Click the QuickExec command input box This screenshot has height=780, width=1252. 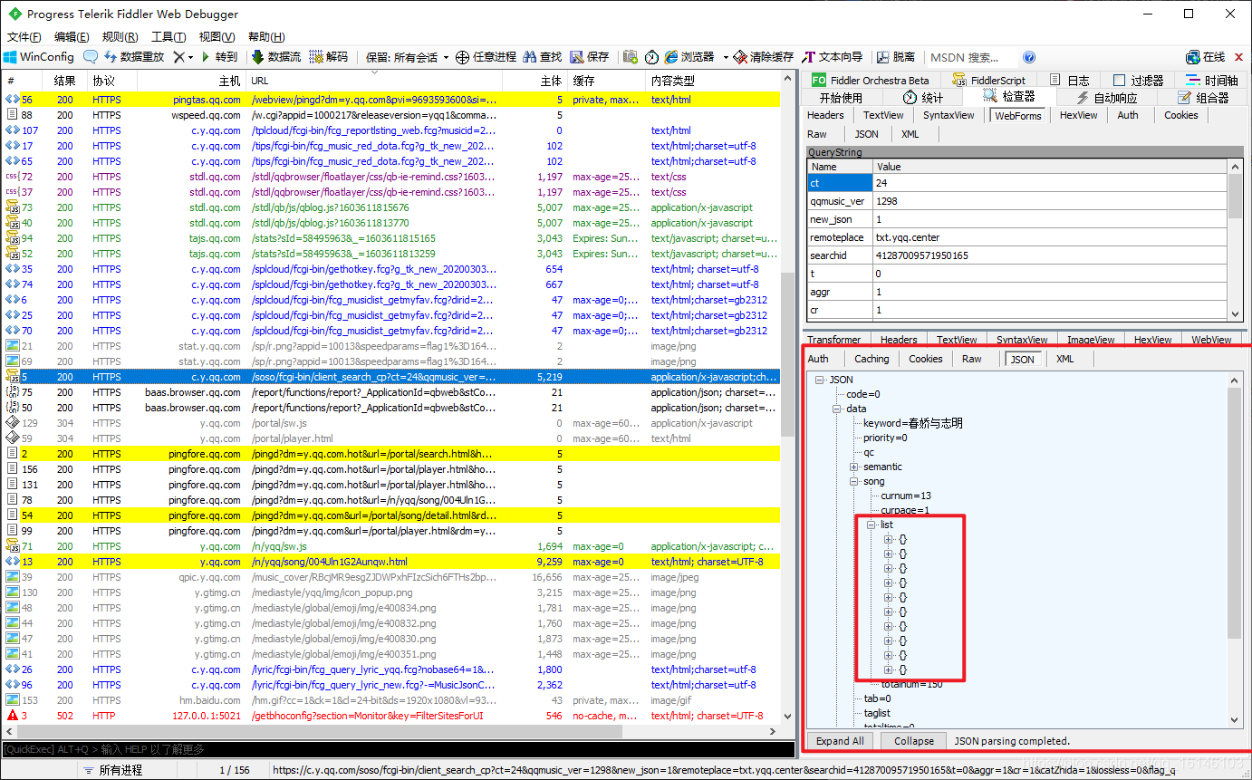(x=399, y=749)
